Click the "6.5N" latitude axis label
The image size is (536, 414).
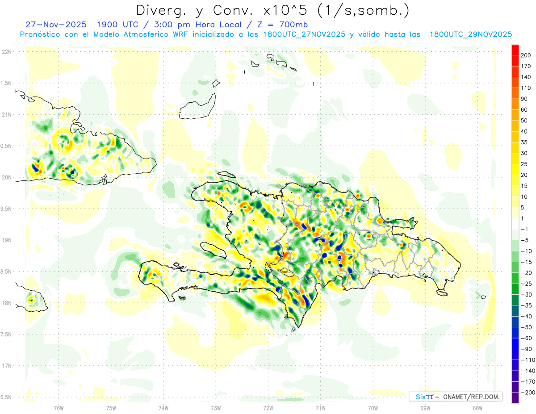coord(6,397)
